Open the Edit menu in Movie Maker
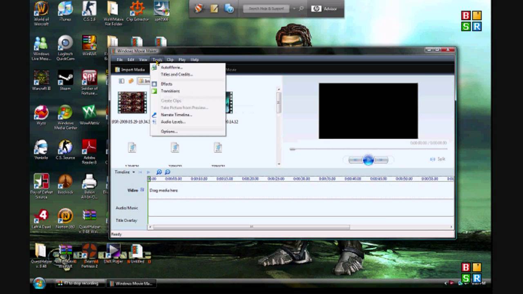Screen dimensions: 523x294 pos(131,60)
